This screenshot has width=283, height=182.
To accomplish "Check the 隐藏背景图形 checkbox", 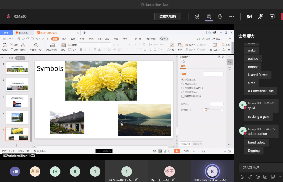I will [183, 97].
